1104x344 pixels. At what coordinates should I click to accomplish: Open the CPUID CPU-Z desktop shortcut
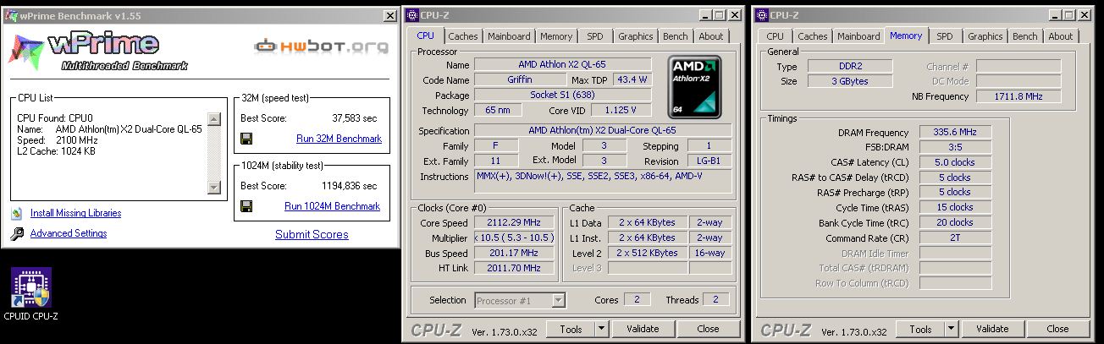point(30,294)
